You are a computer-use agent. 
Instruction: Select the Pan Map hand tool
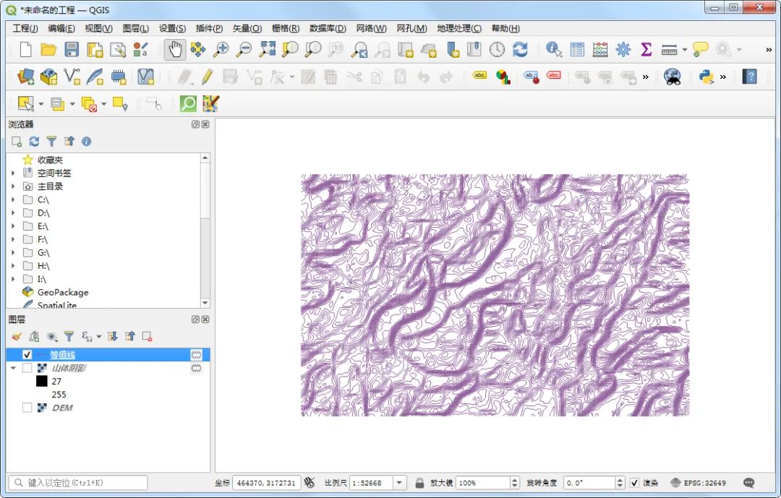point(175,49)
